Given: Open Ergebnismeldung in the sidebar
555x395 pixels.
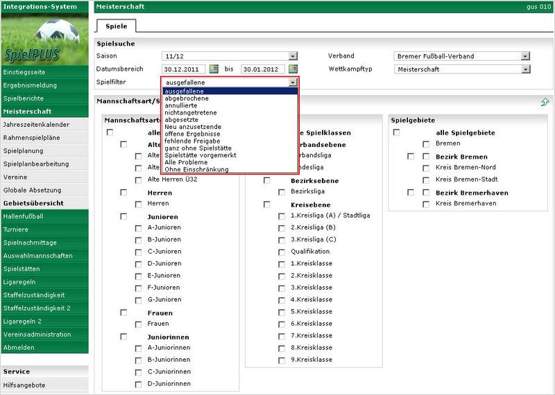Looking at the screenshot, I should tap(30, 85).
